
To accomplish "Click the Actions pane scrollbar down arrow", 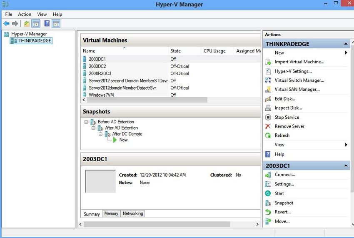I will pos(352,224).
